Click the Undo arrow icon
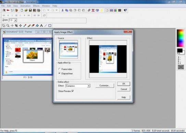 tap(44, 10)
